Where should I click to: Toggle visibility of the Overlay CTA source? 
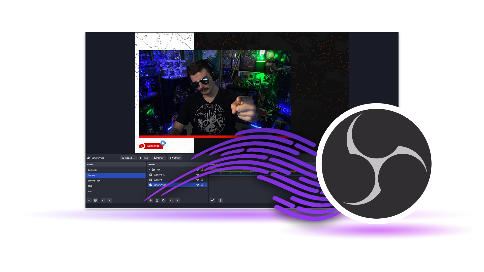[x=198, y=175]
